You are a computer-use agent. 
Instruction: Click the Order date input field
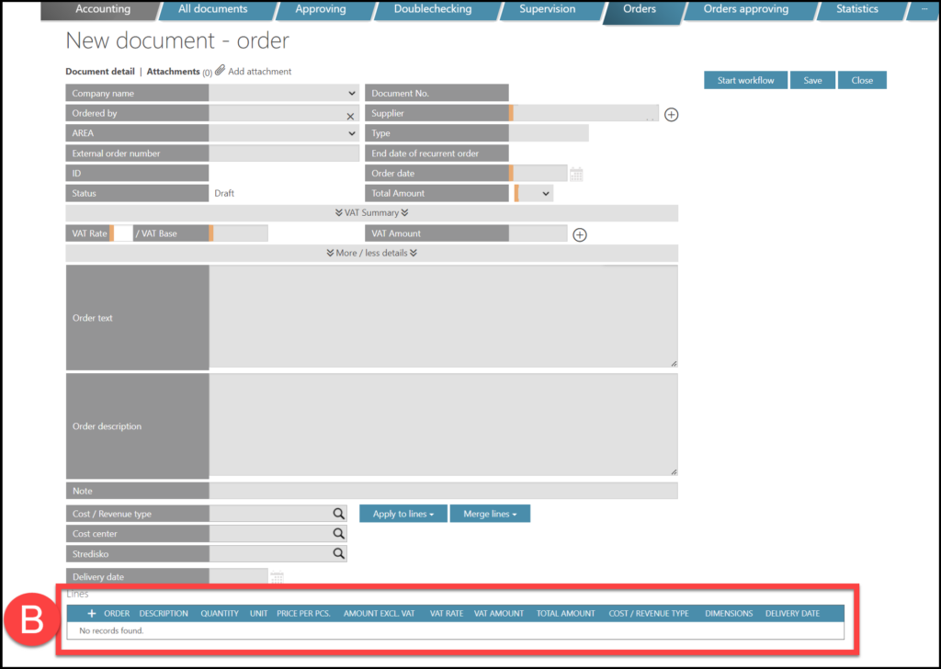coord(539,174)
